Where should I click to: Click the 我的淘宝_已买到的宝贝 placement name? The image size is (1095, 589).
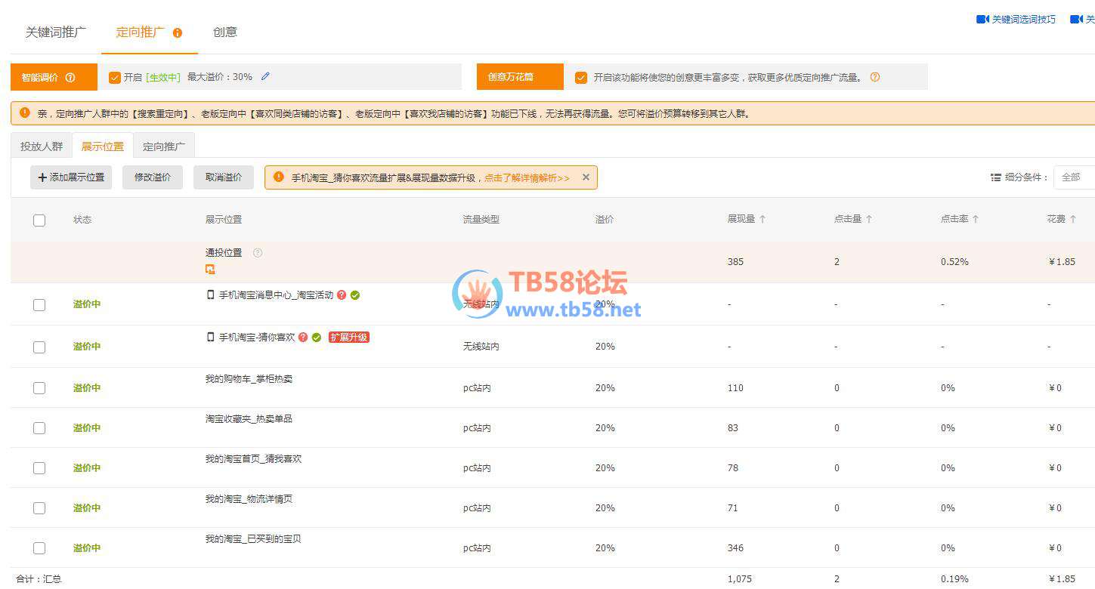tap(253, 538)
